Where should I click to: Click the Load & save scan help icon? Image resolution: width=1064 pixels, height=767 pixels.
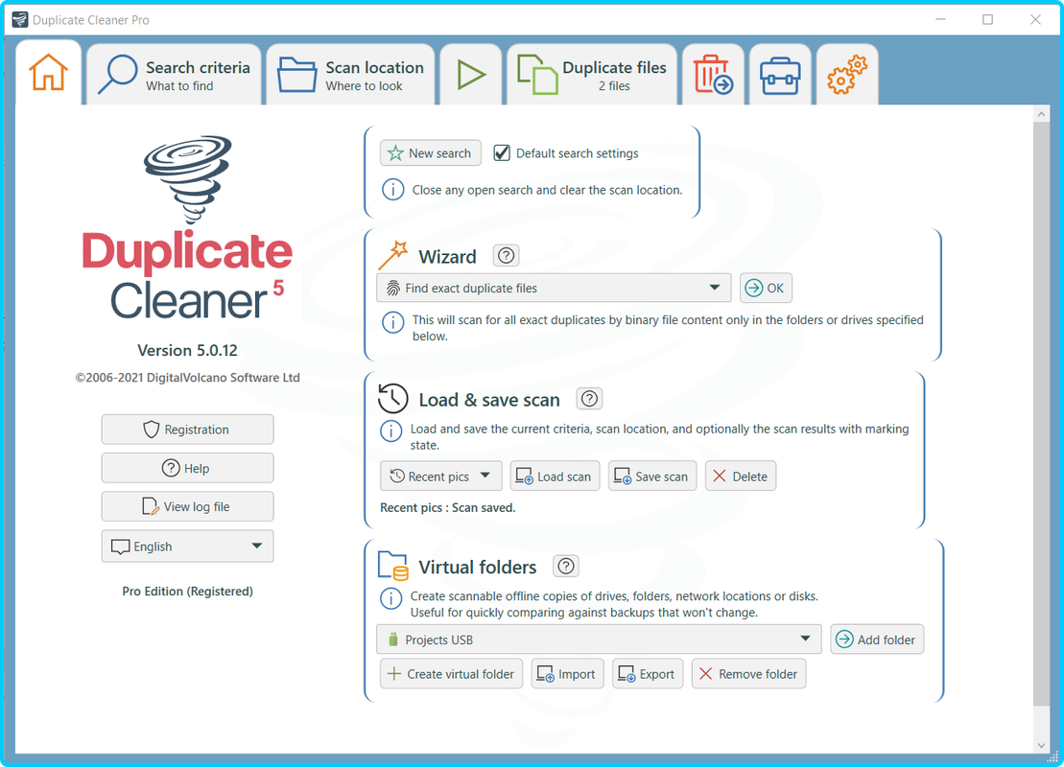(x=589, y=399)
